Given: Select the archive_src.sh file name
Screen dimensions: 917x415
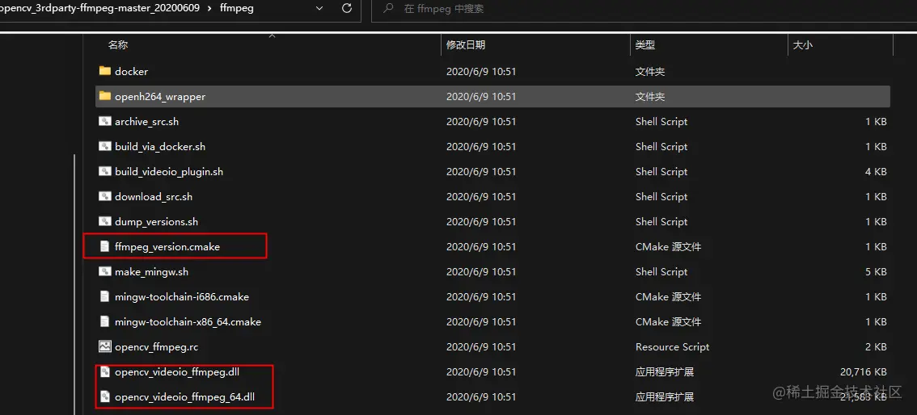Looking at the screenshot, I should click(x=149, y=121).
